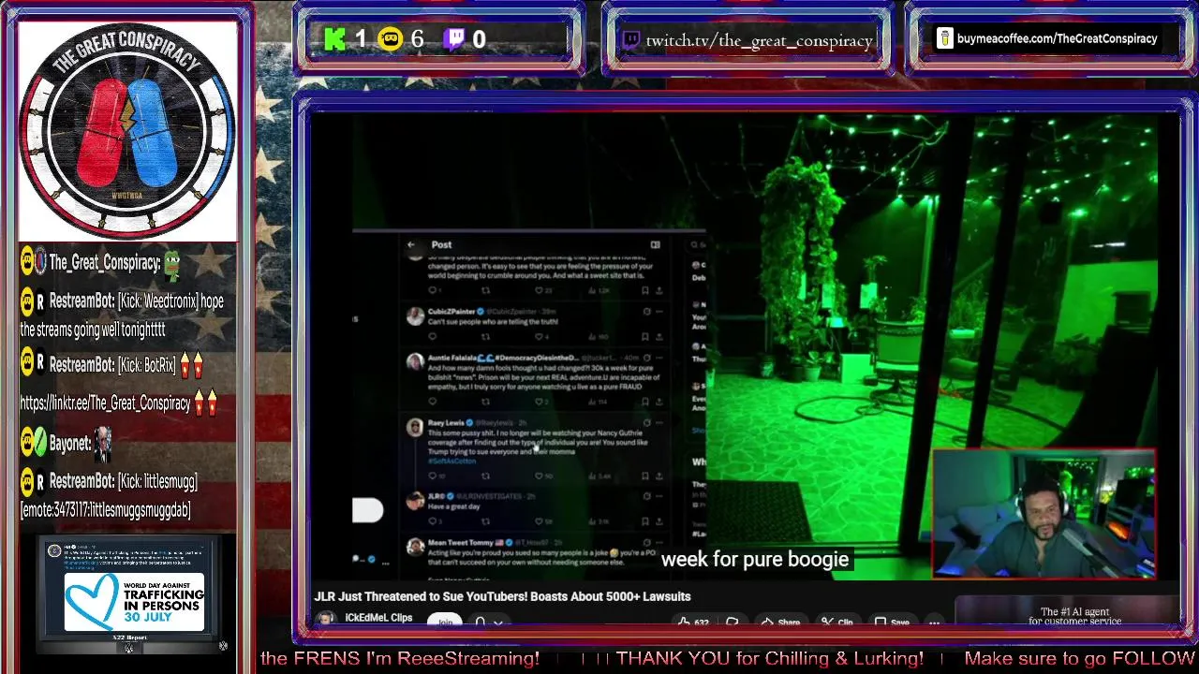This screenshot has height=674, width=1199.
Task: Click Bayonet's chat emote image
Action: pos(103,445)
